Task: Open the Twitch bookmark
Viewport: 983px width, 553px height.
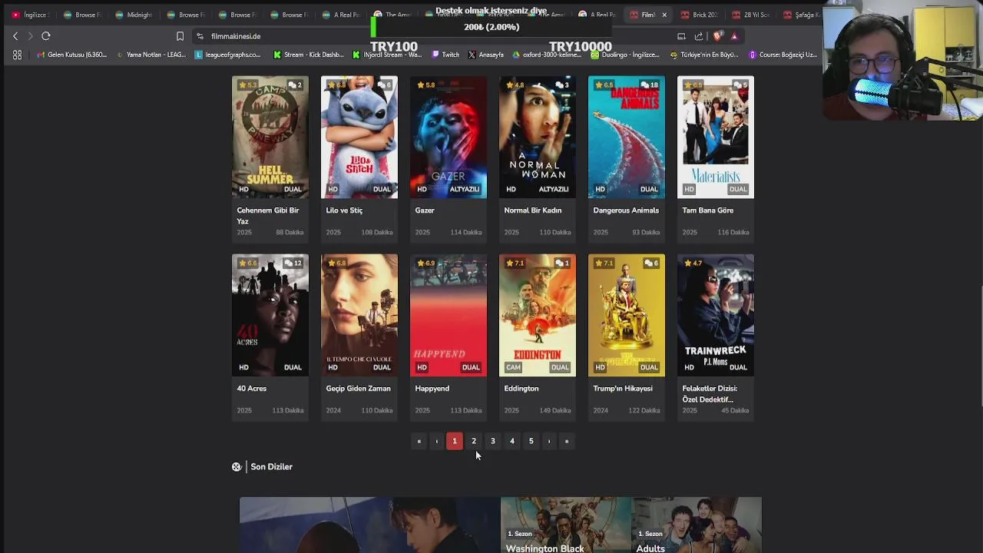Action: click(x=445, y=55)
